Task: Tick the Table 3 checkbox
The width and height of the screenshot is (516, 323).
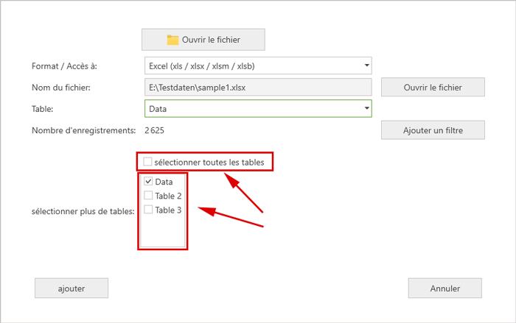Action: point(148,210)
